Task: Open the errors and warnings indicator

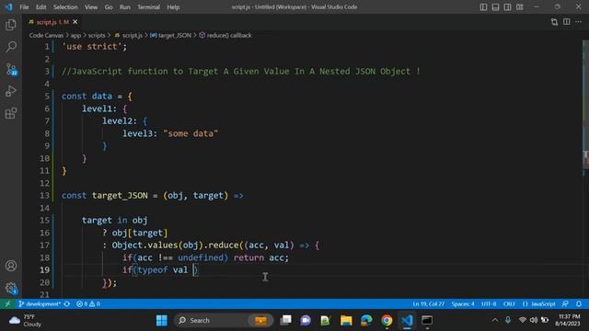Action: tap(88, 304)
